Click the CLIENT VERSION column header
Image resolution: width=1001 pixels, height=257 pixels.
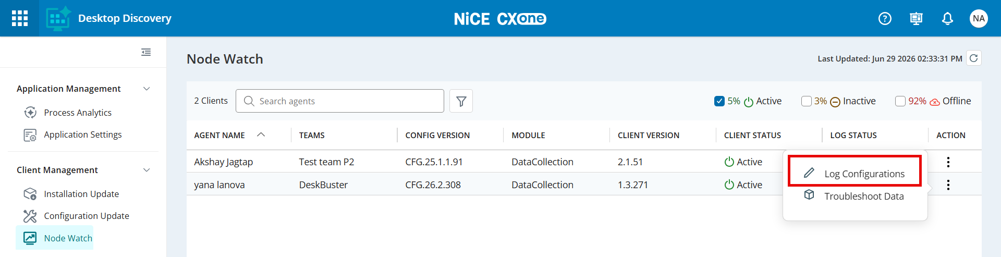[x=649, y=135]
